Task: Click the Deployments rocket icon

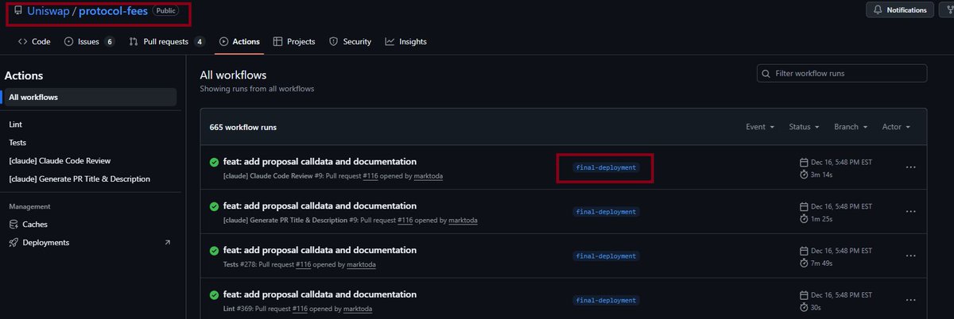Action: point(14,242)
